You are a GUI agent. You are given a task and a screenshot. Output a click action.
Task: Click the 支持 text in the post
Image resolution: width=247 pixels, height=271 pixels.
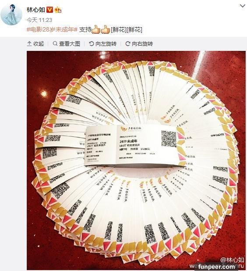pyautogui.click(x=85, y=29)
